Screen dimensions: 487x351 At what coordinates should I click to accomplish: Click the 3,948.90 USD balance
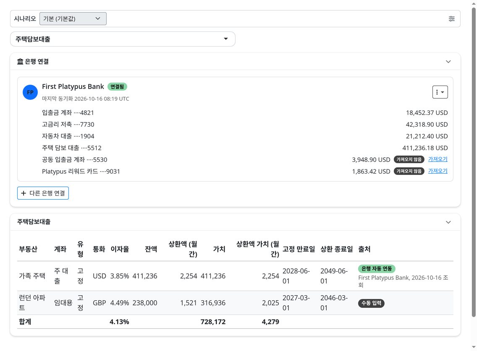pyautogui.click(x=371, y=160)
